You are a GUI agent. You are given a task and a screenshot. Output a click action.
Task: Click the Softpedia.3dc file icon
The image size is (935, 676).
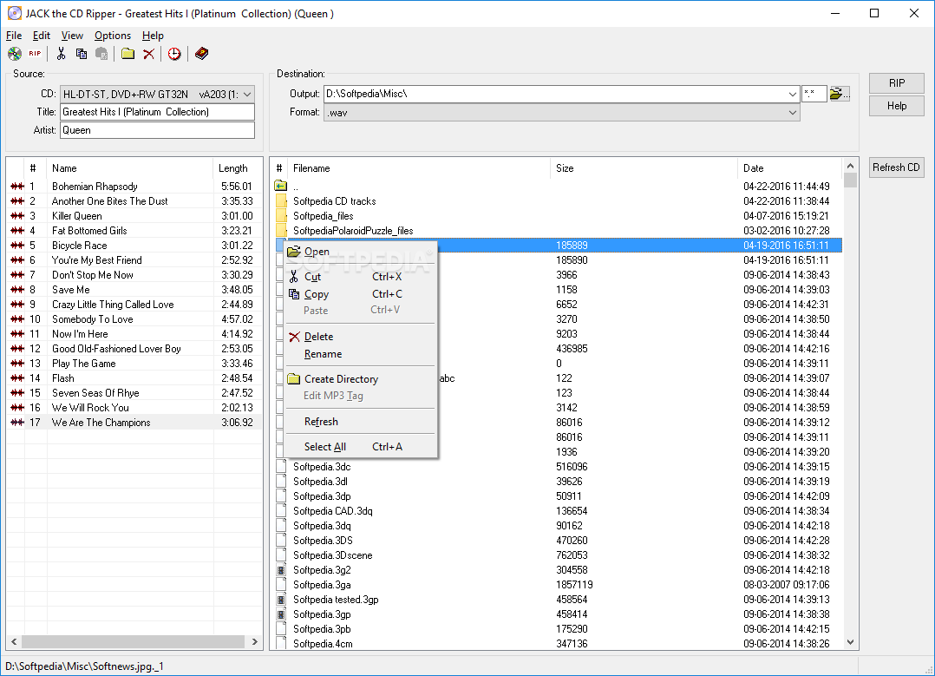[281, 467]
